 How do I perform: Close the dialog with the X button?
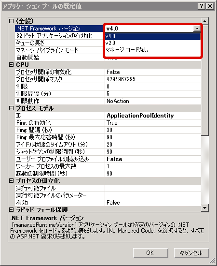coord(210,6)
